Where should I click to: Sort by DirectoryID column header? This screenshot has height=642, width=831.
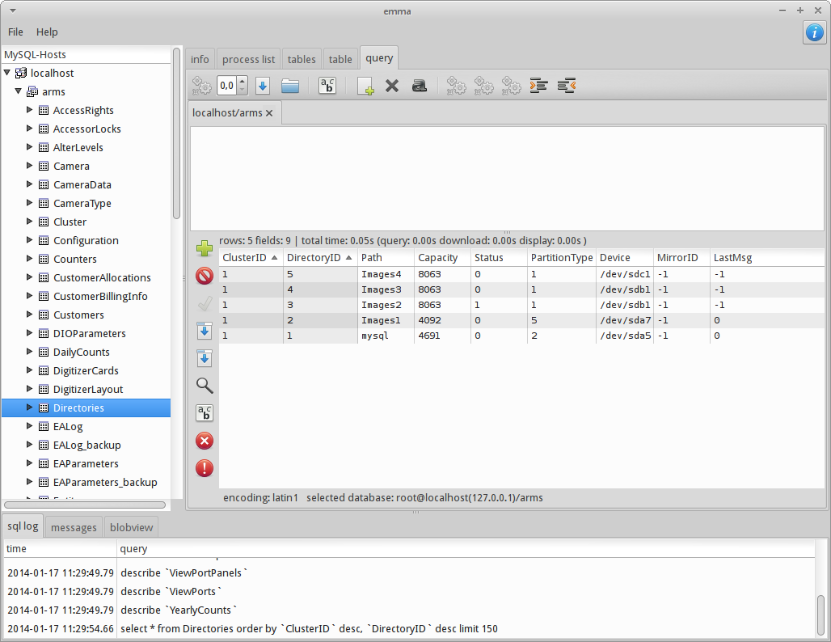319,258
